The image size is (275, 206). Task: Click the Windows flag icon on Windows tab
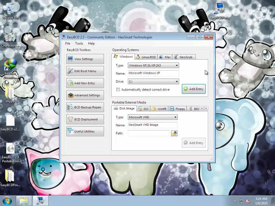point(116,56)
